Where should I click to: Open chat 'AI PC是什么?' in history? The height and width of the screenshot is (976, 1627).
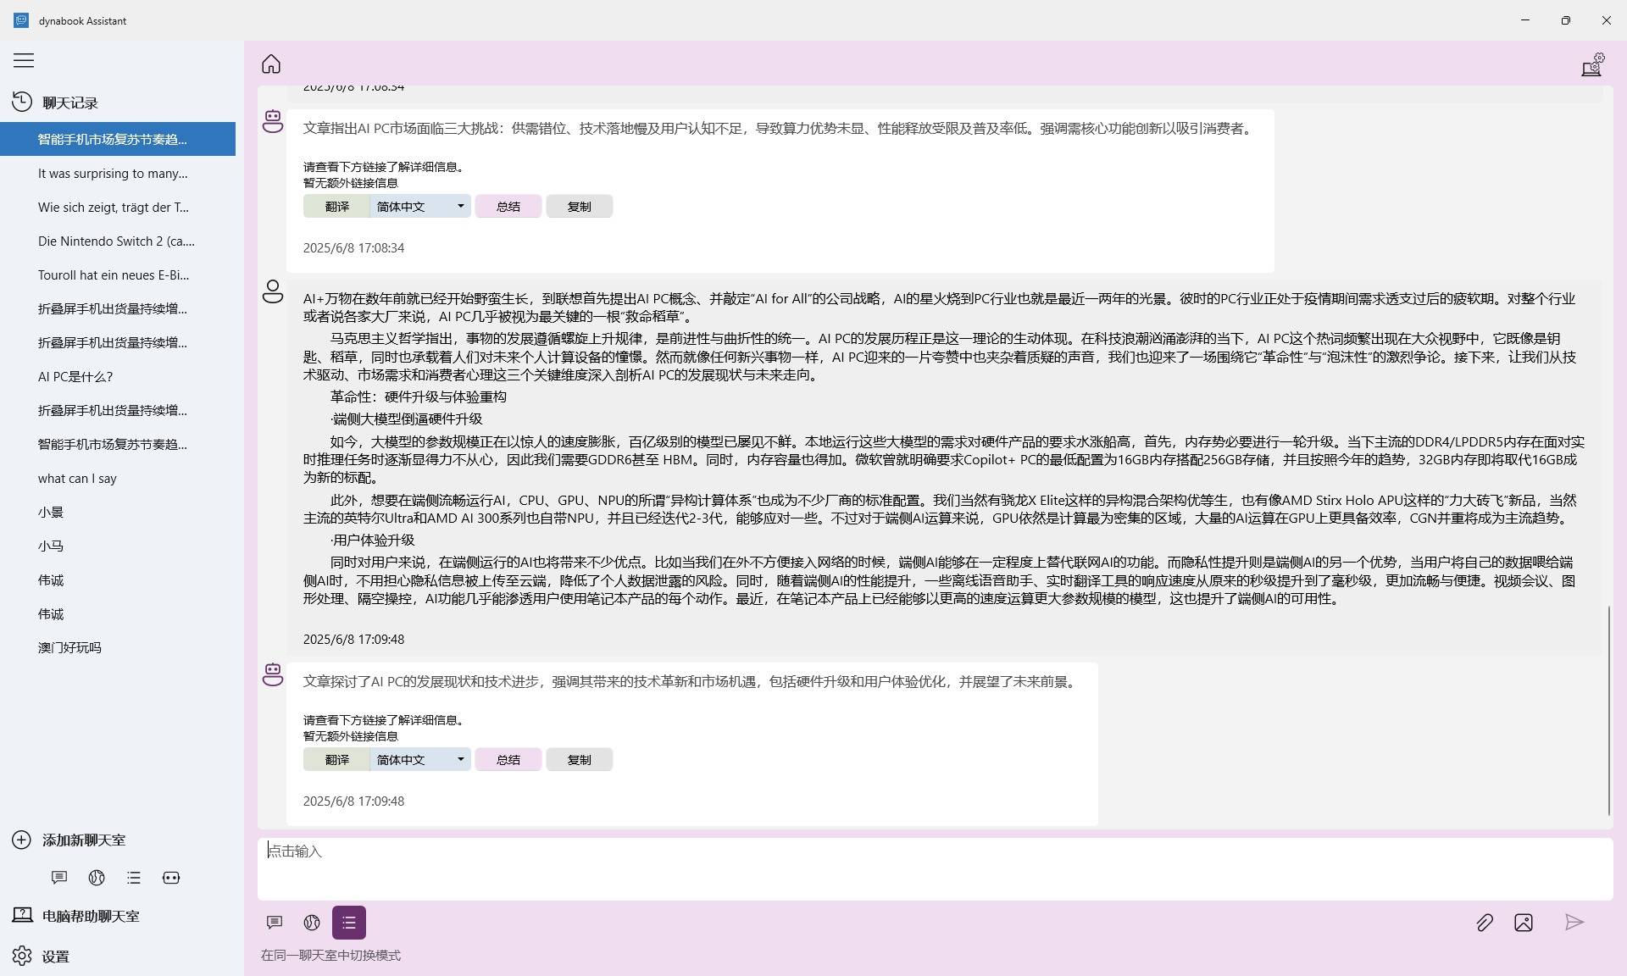(75, 377)
